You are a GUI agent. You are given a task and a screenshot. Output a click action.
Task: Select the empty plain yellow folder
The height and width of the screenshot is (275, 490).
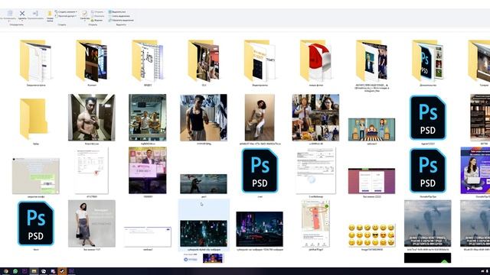(34, 118)
